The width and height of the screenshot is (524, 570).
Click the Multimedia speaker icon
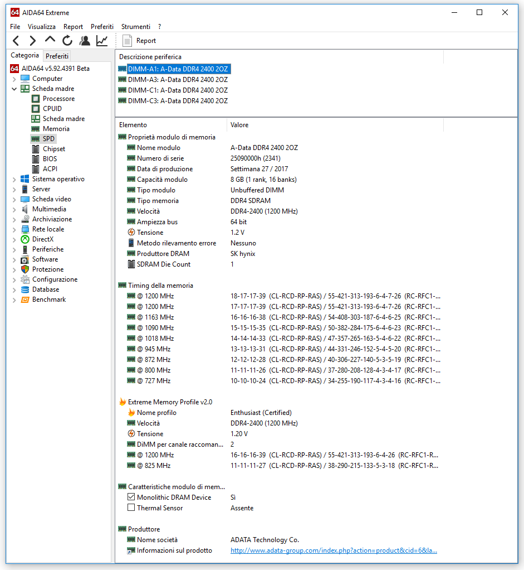25,209
